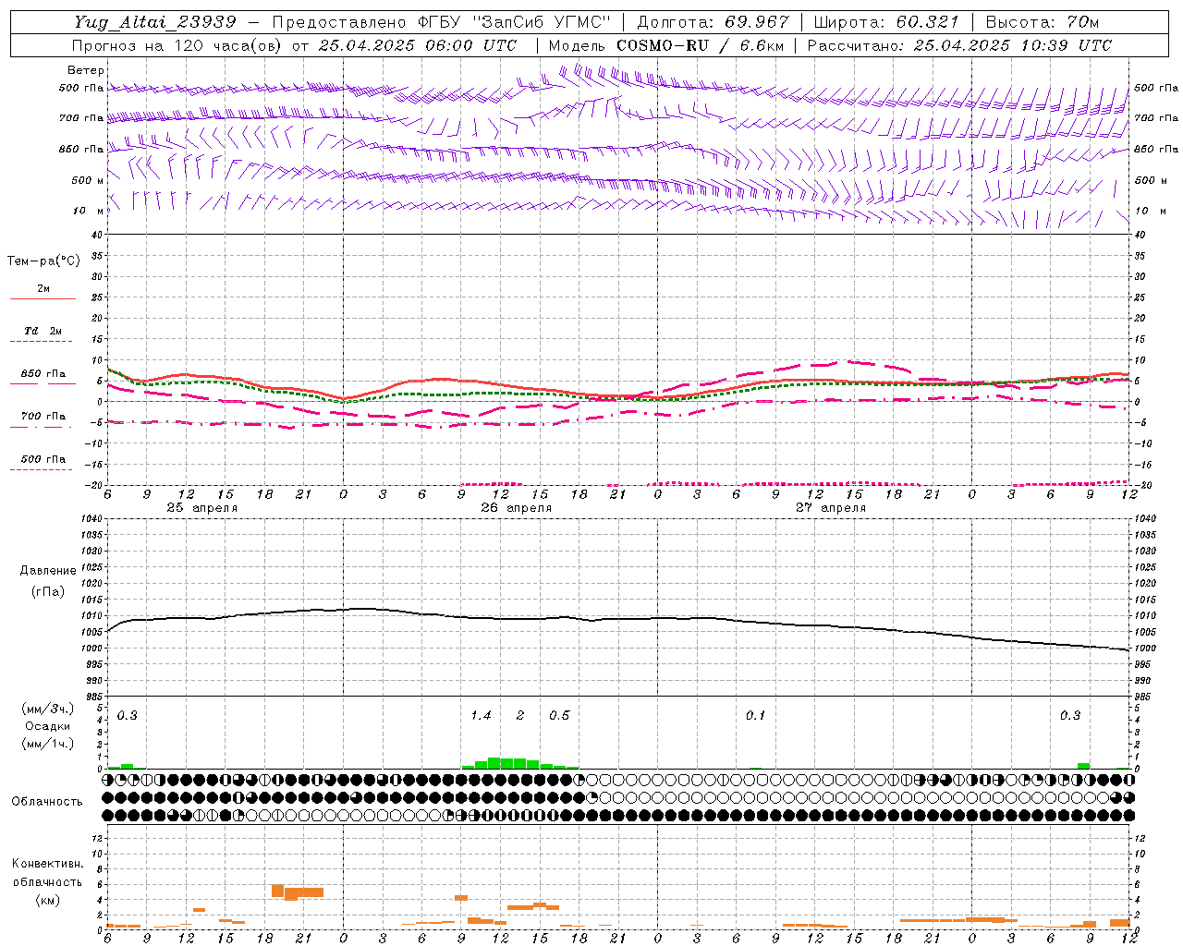Click the Тем-ра(°C) temperature axis title

(43, 261)
